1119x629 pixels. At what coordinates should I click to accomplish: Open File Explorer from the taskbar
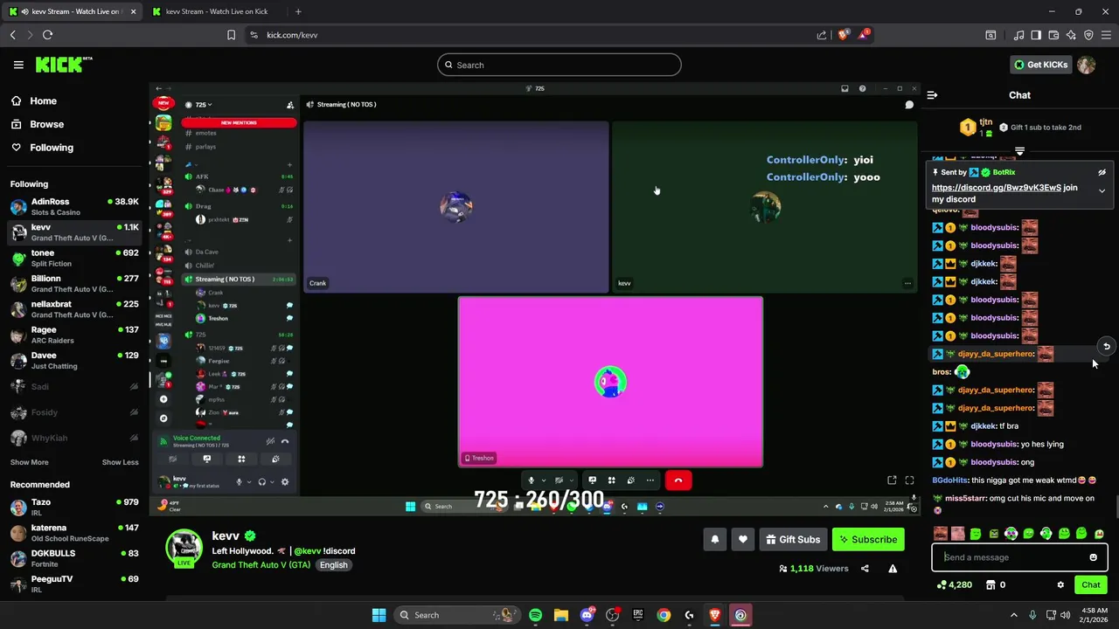coord(560,615)
